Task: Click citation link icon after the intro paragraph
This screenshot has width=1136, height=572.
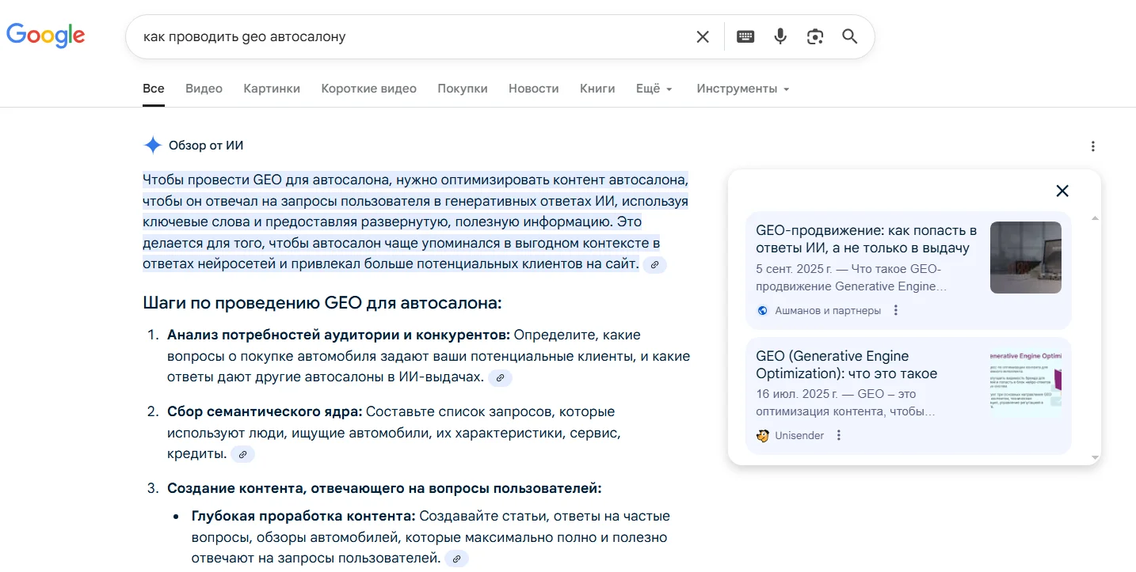Action: coord(654,264)
